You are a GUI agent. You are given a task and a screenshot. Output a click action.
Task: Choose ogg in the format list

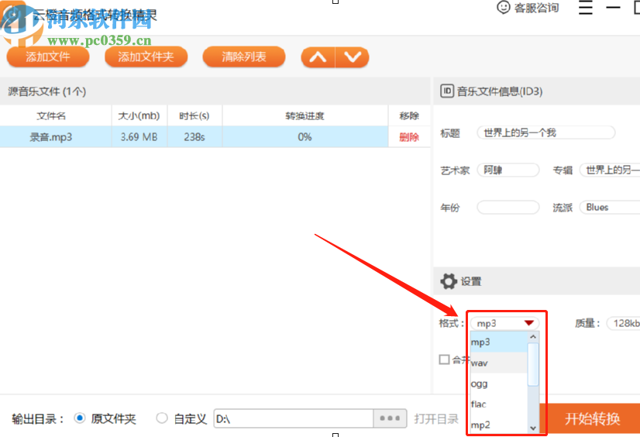click(x=499, y=384)
